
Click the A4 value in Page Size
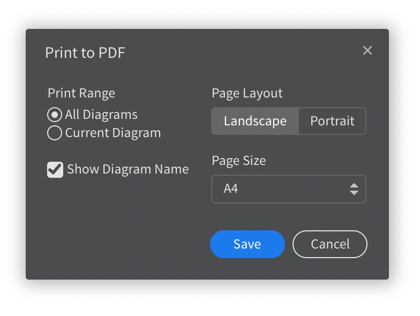[x=231, y=189]
